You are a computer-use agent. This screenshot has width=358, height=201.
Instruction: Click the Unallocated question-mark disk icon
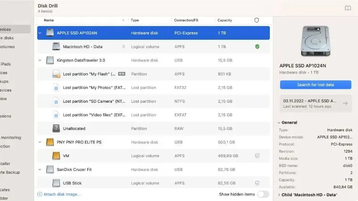(x=56, y=129)
